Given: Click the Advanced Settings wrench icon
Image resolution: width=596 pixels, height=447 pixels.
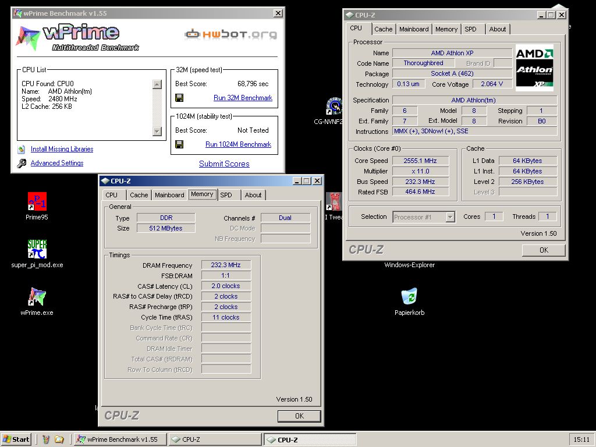Looking at the screenshot, I should coord(22,163).
